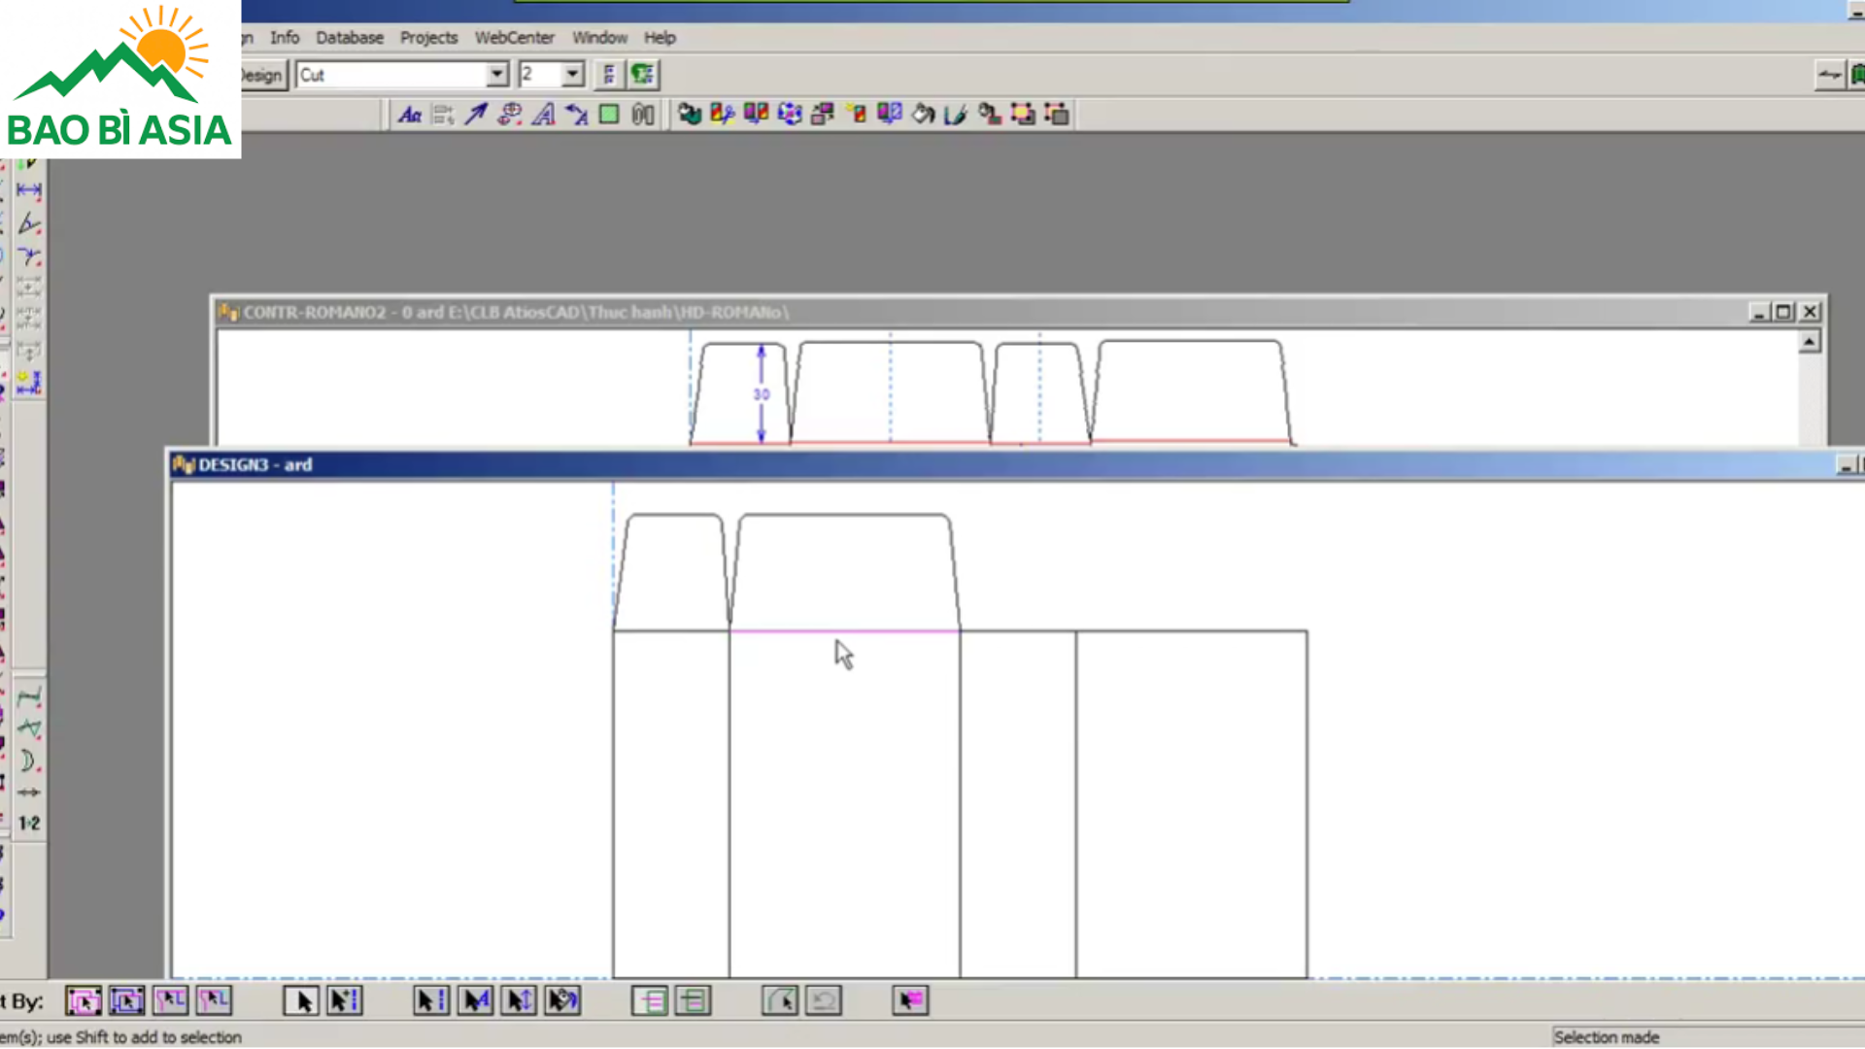The height and width of the screenshot is (1049, 1865).
Task: Click scroll up arrow of CONTR-ROMANO2 window
Action: (x=1809, y=342)
